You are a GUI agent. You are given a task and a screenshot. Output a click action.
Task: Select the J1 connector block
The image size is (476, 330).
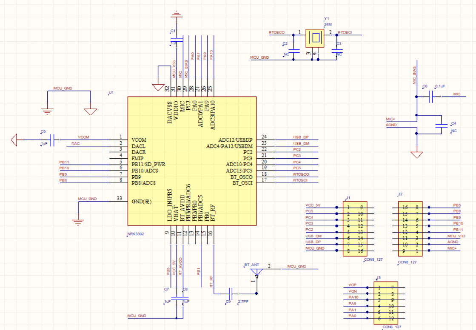click(x=355, y=229)
